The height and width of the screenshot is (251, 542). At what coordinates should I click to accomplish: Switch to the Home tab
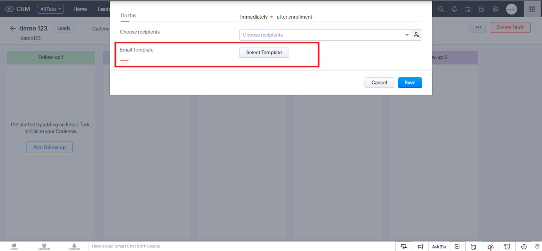(80, 9)
